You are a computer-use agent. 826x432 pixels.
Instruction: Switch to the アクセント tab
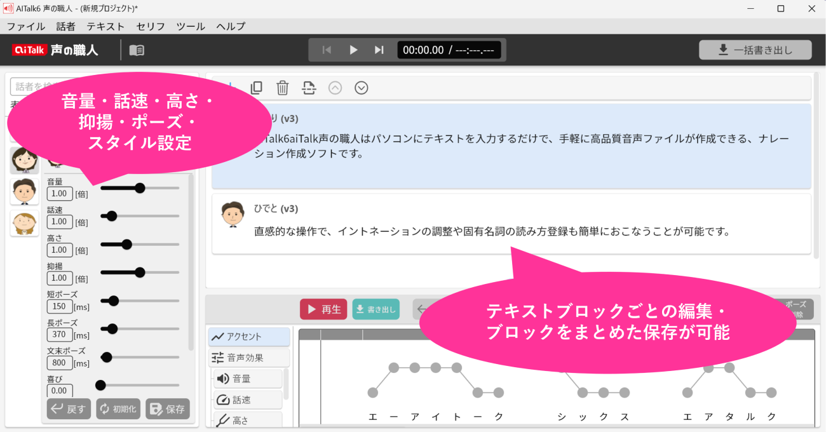(x=249, y=337)
